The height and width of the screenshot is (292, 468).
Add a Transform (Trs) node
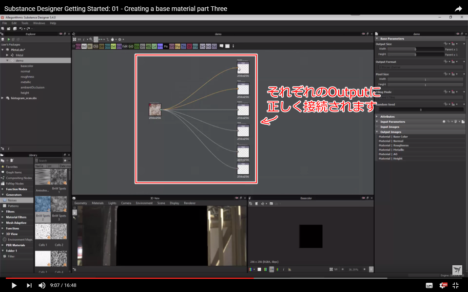(183, 46)
